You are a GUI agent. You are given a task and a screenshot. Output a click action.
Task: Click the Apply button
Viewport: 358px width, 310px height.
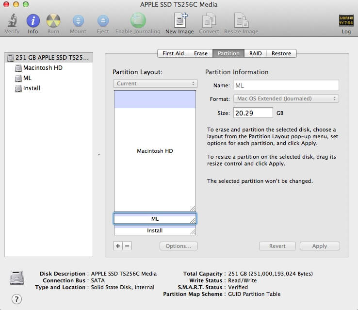click(x=320, y=246)
